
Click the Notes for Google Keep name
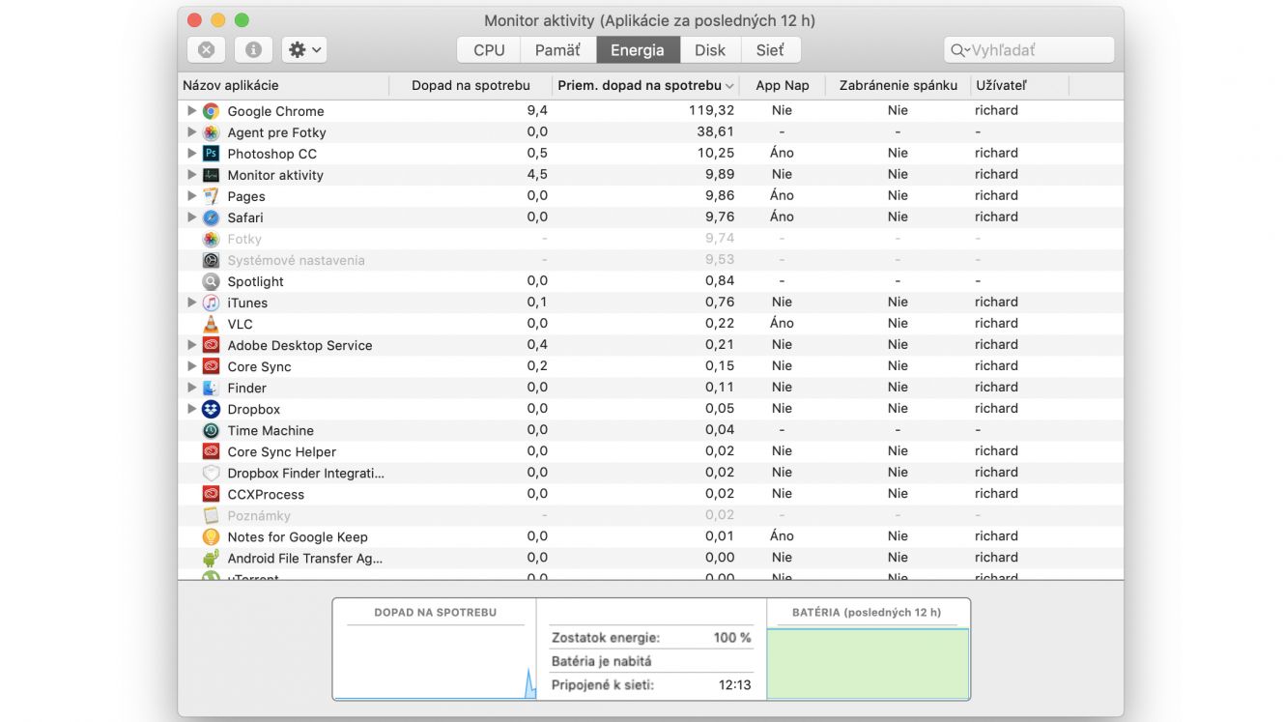pyautogui.click(x=298, y=536)
